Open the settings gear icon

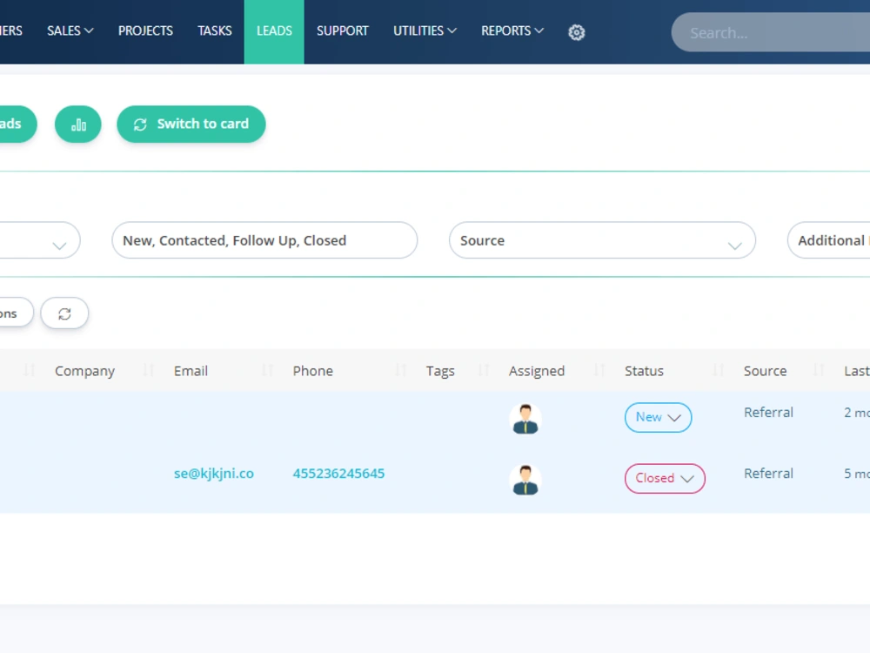[x=577, y=32]
